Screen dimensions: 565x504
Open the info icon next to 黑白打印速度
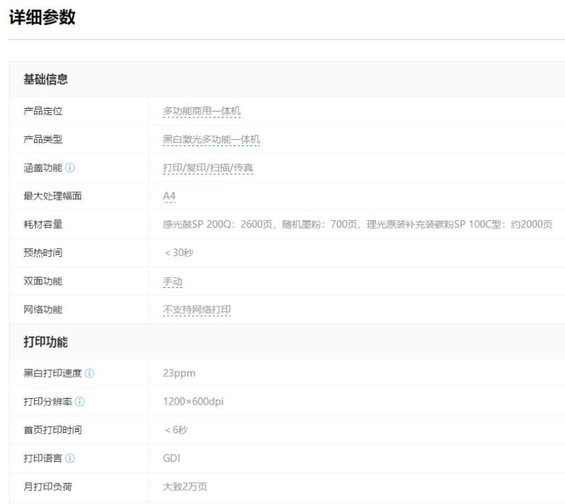[90, 373]
